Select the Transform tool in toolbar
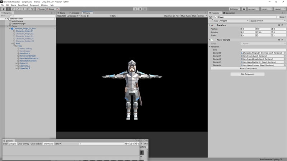Screen dimensions: 287x161 pyautogui.click(x=28, y=9)
